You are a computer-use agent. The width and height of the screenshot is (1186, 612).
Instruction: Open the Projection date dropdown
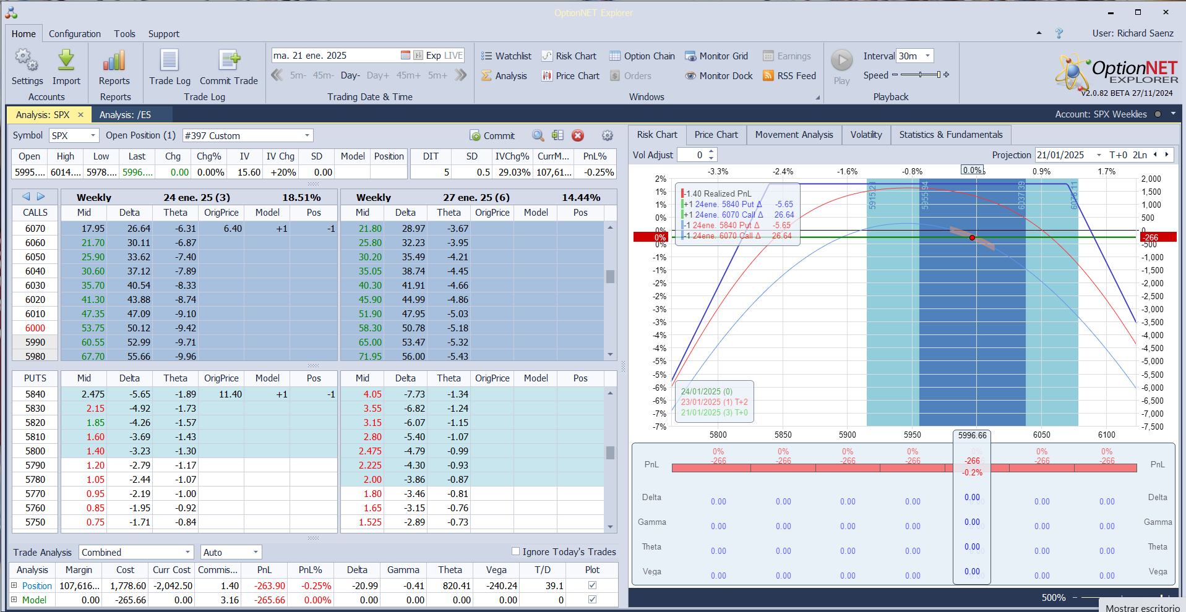coord(1099,155)
